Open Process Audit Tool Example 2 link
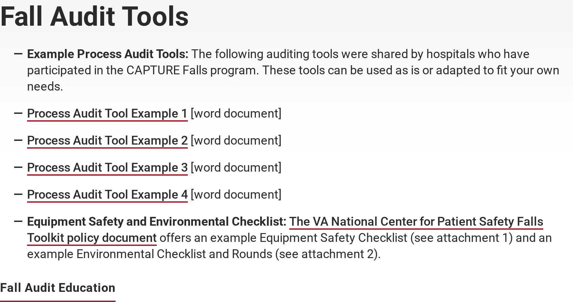The image size is (573, 302). point(107,141)
